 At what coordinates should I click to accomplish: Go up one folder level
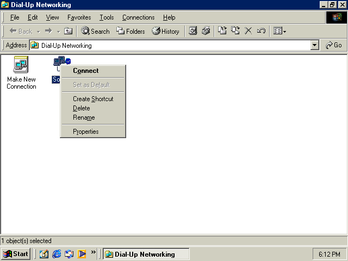click(68, 31)
